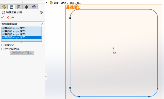Click the 转换实体引用 cube icon
Viewport: 164px width, 99px height.
[3, 12]
